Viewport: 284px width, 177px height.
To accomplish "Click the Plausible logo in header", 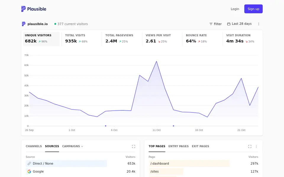I will pos(34,9).
